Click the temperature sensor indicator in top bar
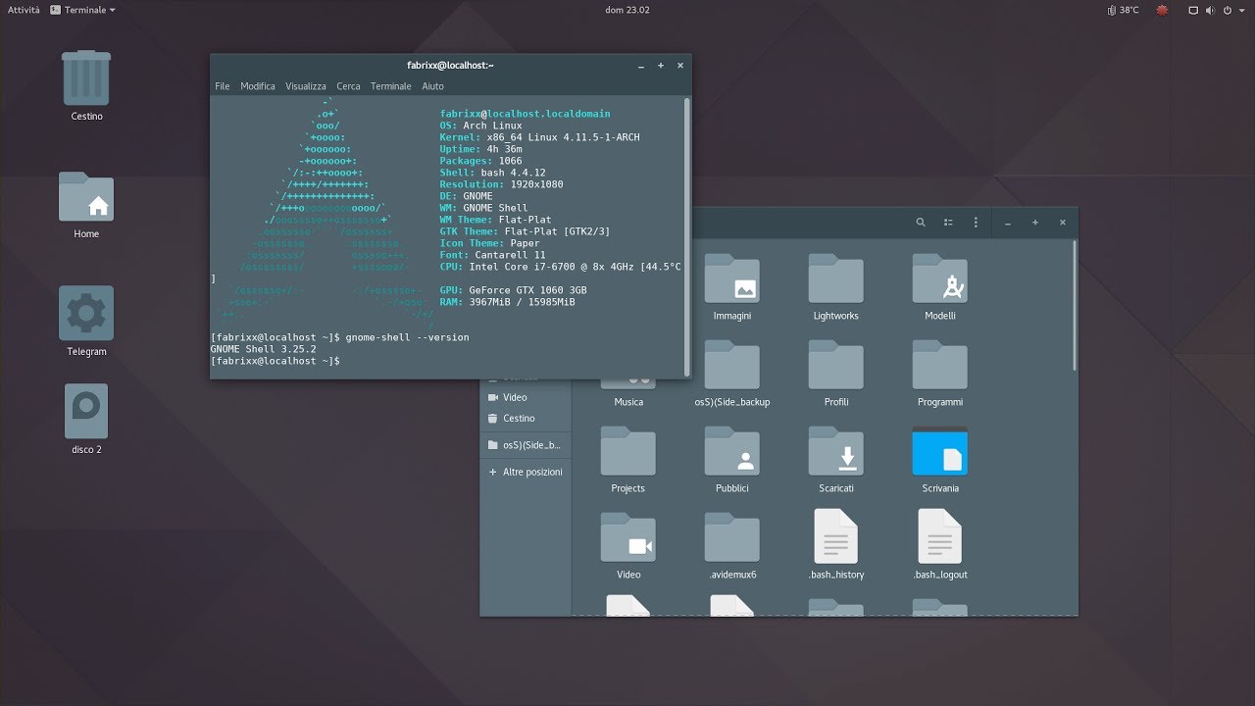The image size is (1255, 706). coord(1123,10)
